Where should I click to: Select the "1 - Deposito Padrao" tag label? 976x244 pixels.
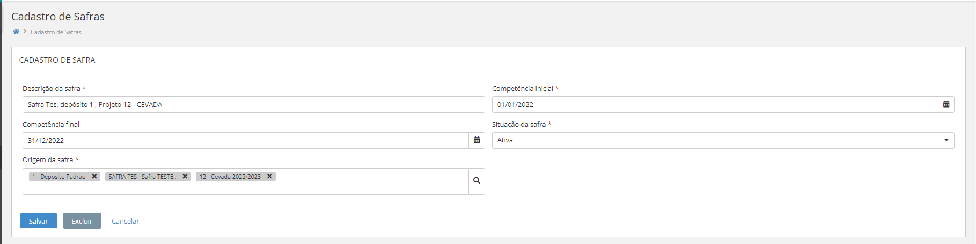58,177
